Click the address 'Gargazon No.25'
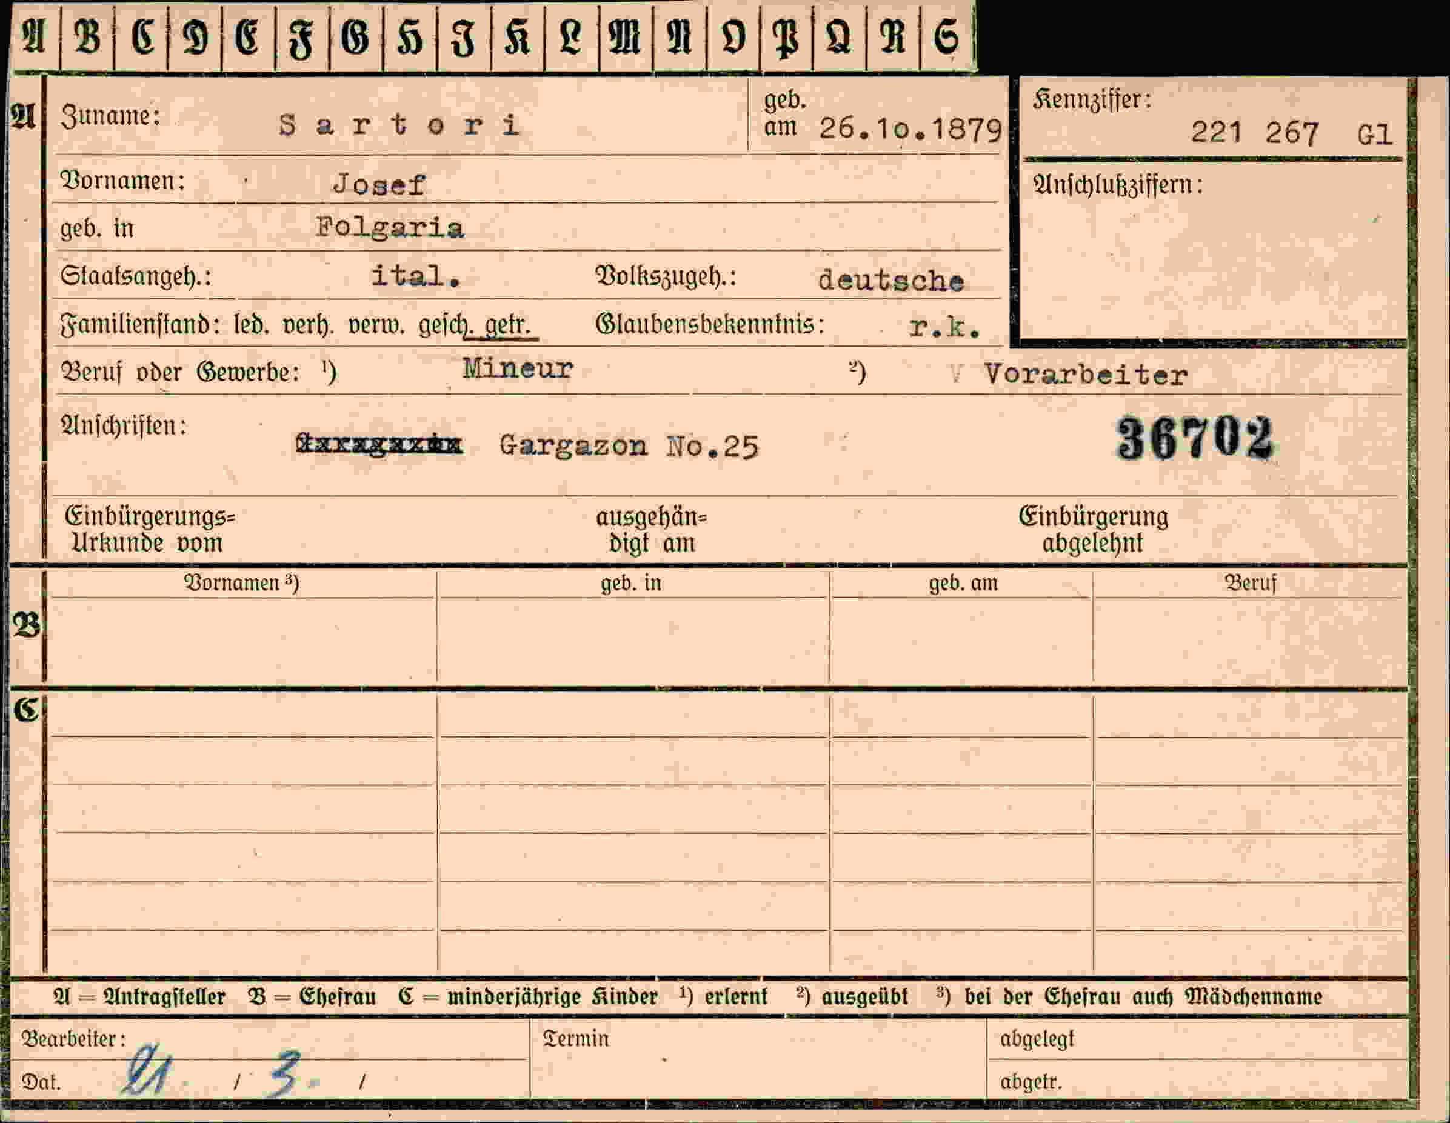Image resolution: width=1450 pixels, height=1123 pixels. coord(629,445)
